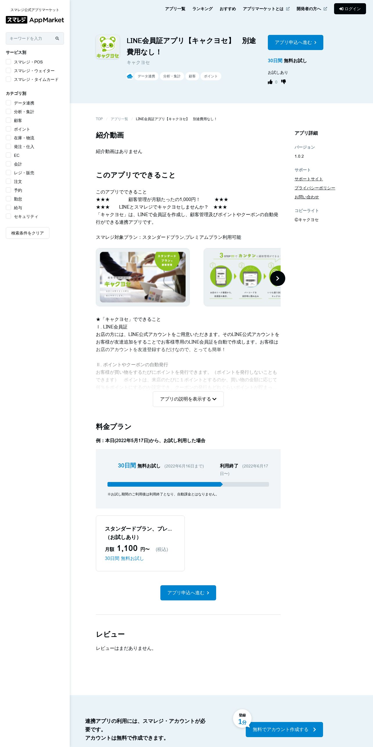Expand アプリの説明を表示する description

pos(188,399)
